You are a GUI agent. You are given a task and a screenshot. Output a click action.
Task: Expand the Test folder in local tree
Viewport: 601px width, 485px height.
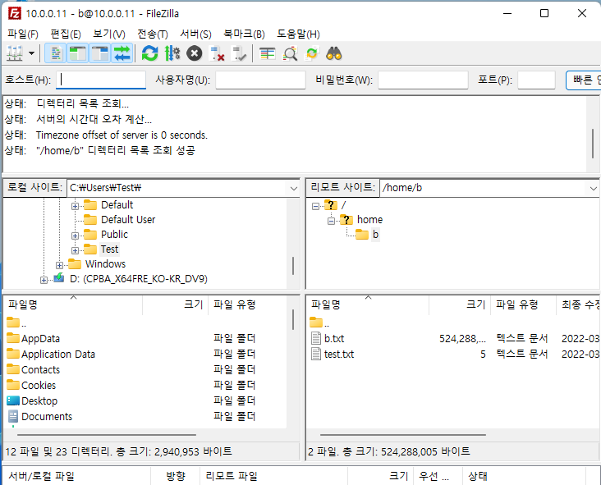[x=76, y=250]
